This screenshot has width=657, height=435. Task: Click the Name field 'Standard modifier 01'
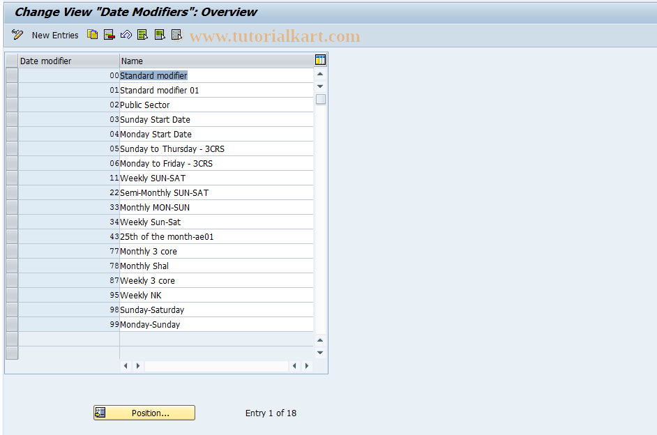[216, 90]
